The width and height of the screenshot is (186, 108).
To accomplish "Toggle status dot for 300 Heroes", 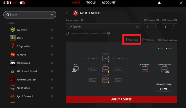I will (x=51, y=30).
